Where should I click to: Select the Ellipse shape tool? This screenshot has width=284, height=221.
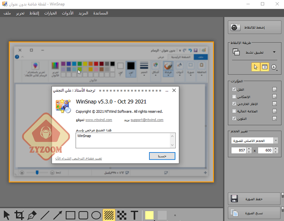(96, 215)
